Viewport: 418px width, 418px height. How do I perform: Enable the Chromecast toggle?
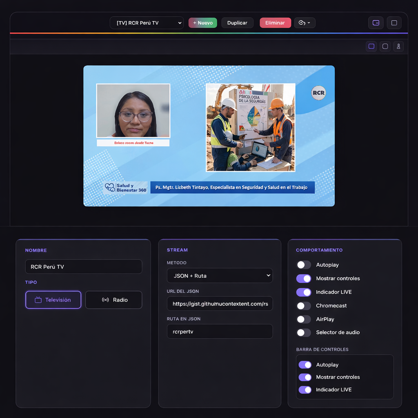click(304, 306)
